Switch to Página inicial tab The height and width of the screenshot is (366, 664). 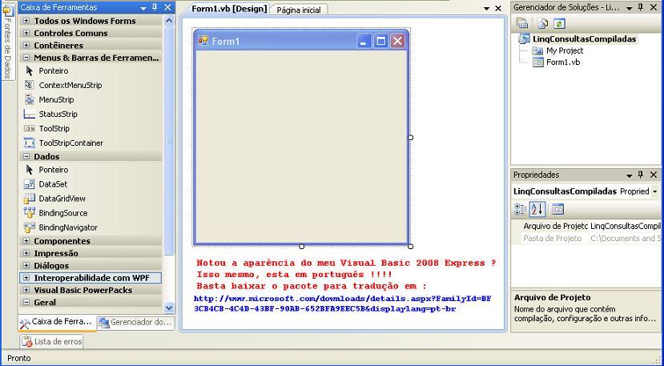[299, 10]
